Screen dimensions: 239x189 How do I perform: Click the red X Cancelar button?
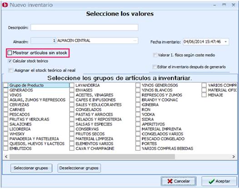coord(178,181)
